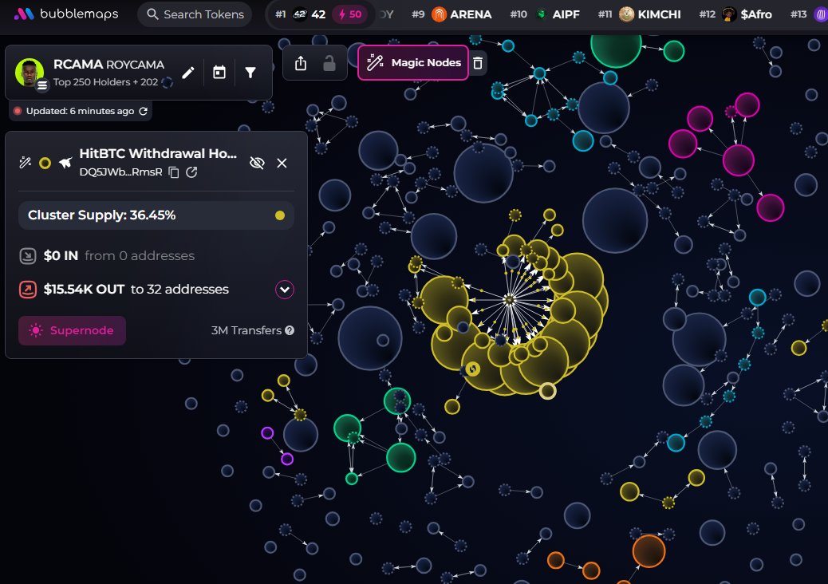
Task: Click the RCAMA token avatar
Action: (x=30, y=73)
